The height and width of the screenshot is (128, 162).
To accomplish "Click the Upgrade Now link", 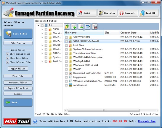I will click(x=147, y=121).
